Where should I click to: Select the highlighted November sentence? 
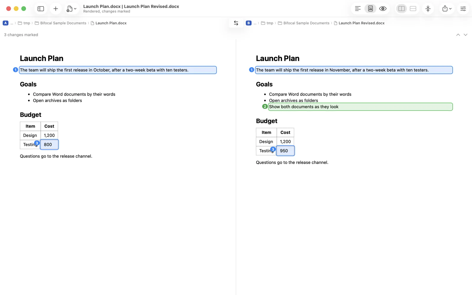(x=354, y=70)
